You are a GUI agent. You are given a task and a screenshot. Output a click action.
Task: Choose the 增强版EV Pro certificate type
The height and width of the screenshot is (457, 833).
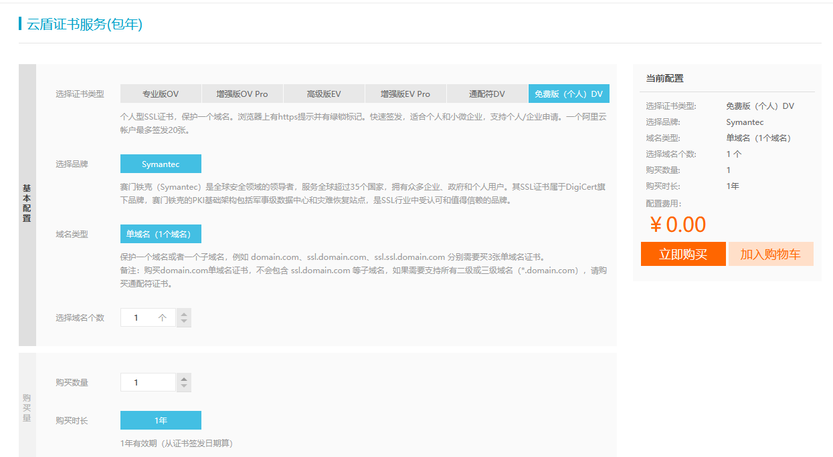point(405,94)
